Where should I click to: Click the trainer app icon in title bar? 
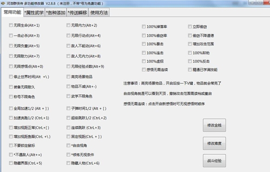tap(3, 3)
